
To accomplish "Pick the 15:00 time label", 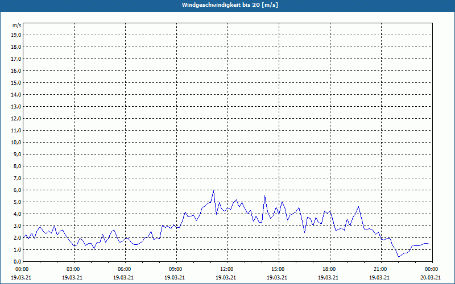I will coord(278,269).
